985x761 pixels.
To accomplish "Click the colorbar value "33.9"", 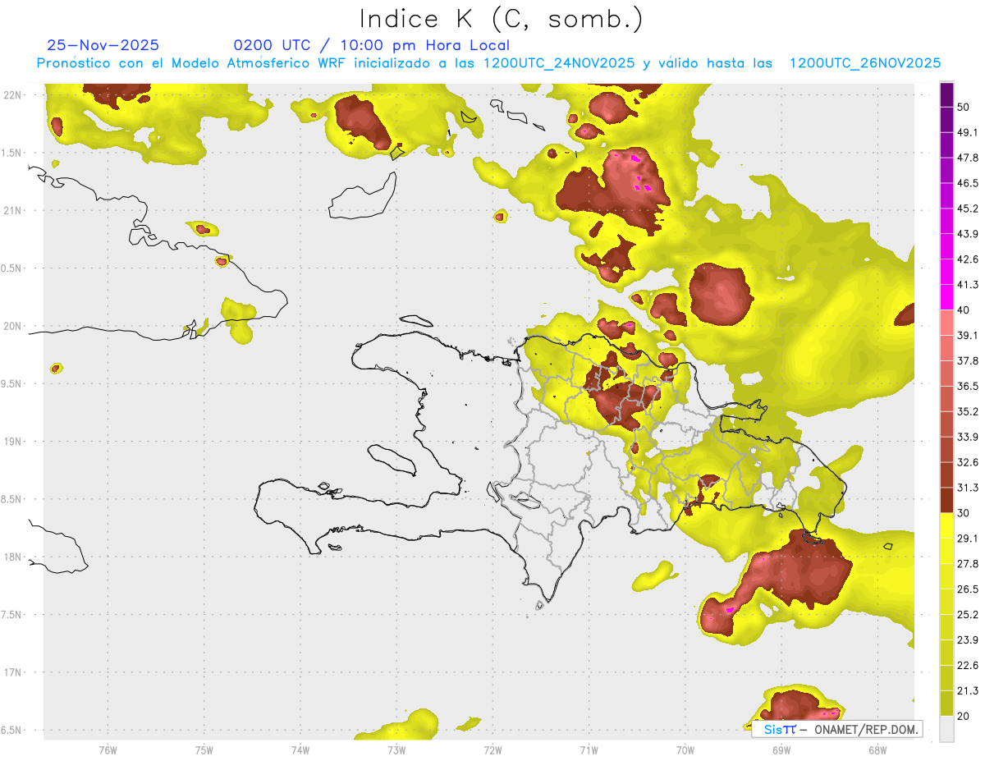I will pyautogui.click(x=968, y=437).
